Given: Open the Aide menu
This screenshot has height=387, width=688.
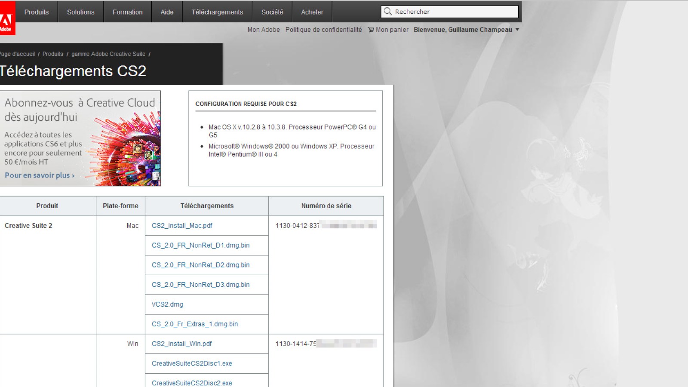Looking at the screenshot, I should 167,12.
